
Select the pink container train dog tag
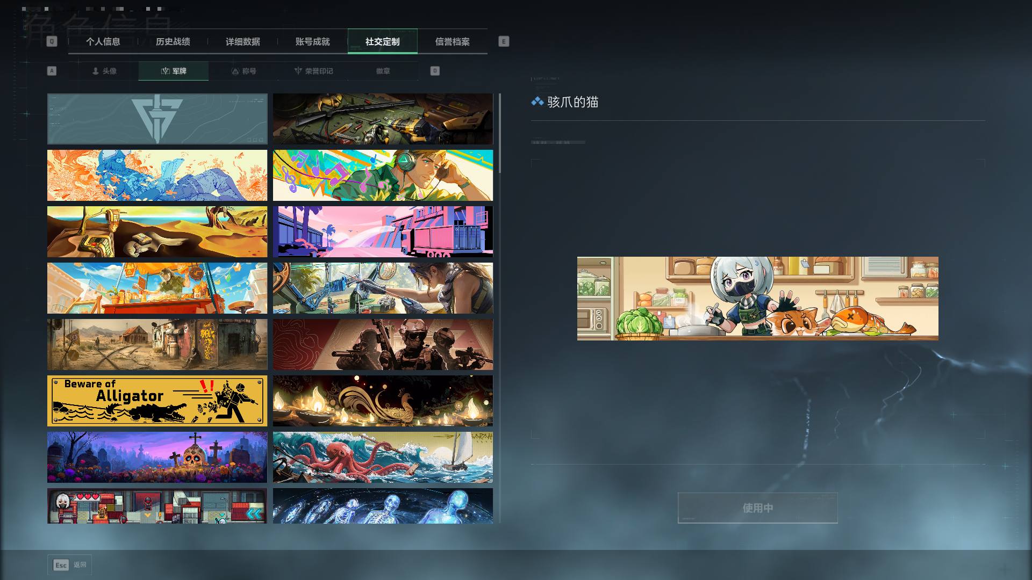383,231
